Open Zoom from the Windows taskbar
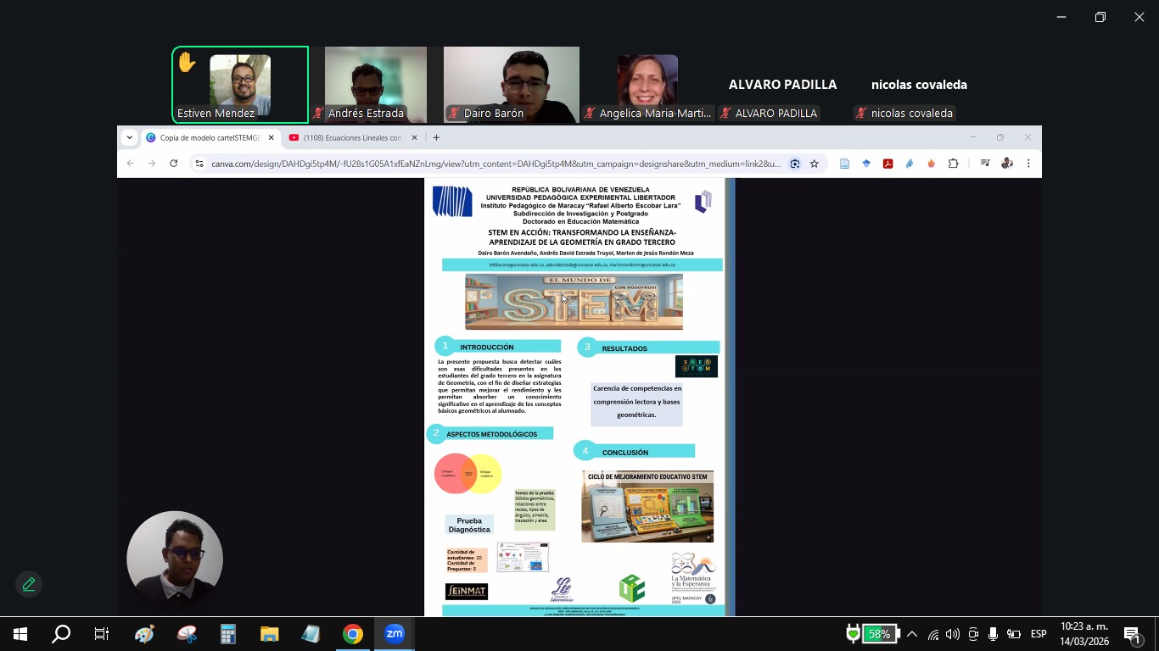Viewport: 1159px width, 651px height. [x=395, y=634]
